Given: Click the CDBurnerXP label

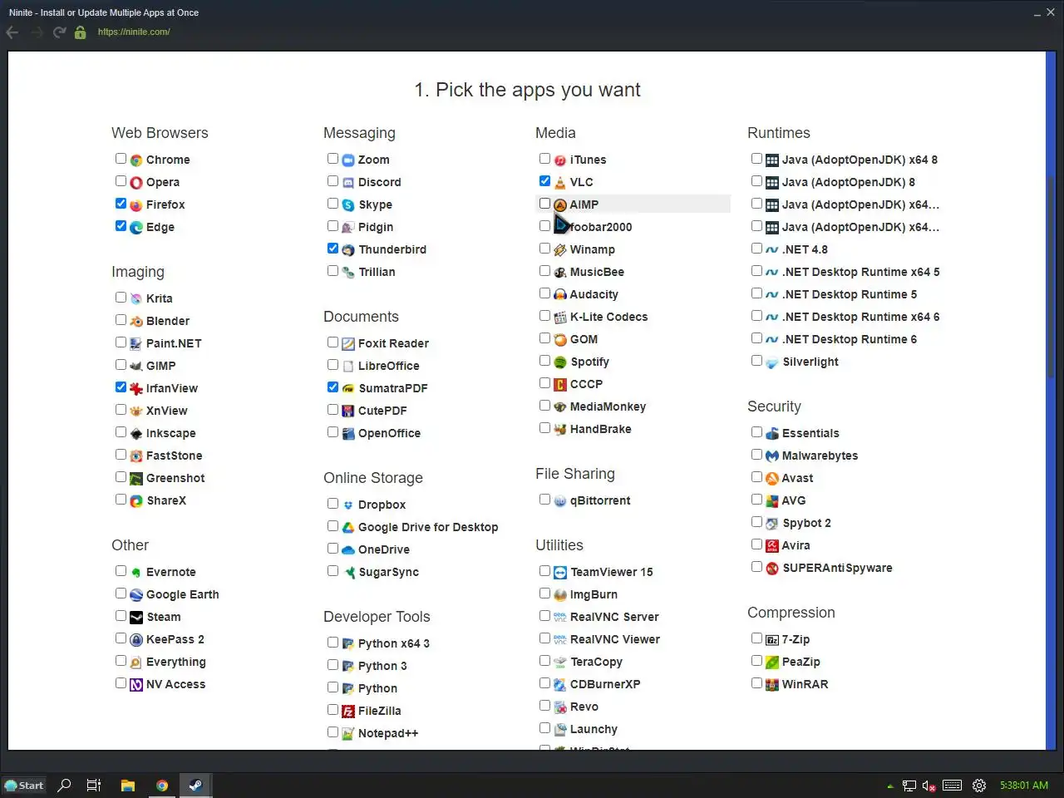Looking at the screenshot, I should pos(605,684).
